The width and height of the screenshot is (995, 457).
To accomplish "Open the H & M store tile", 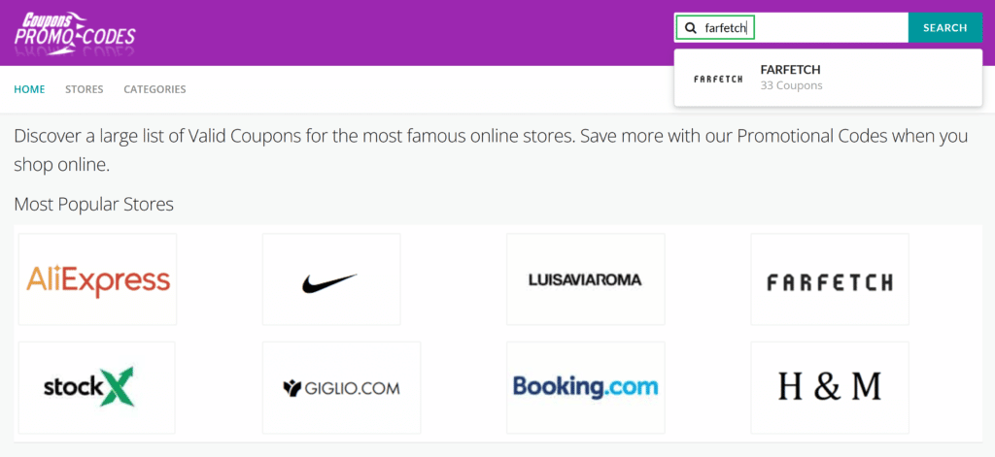I will click(830, 386).
